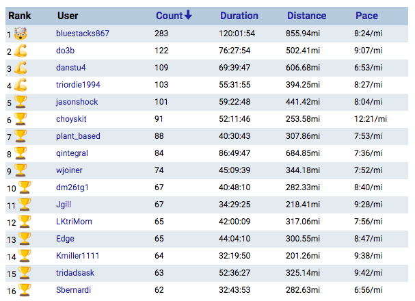Open bluestacks867 user profile link
Image resolution: width=415 pixels, height=301 pixels.
coord(83,33)
